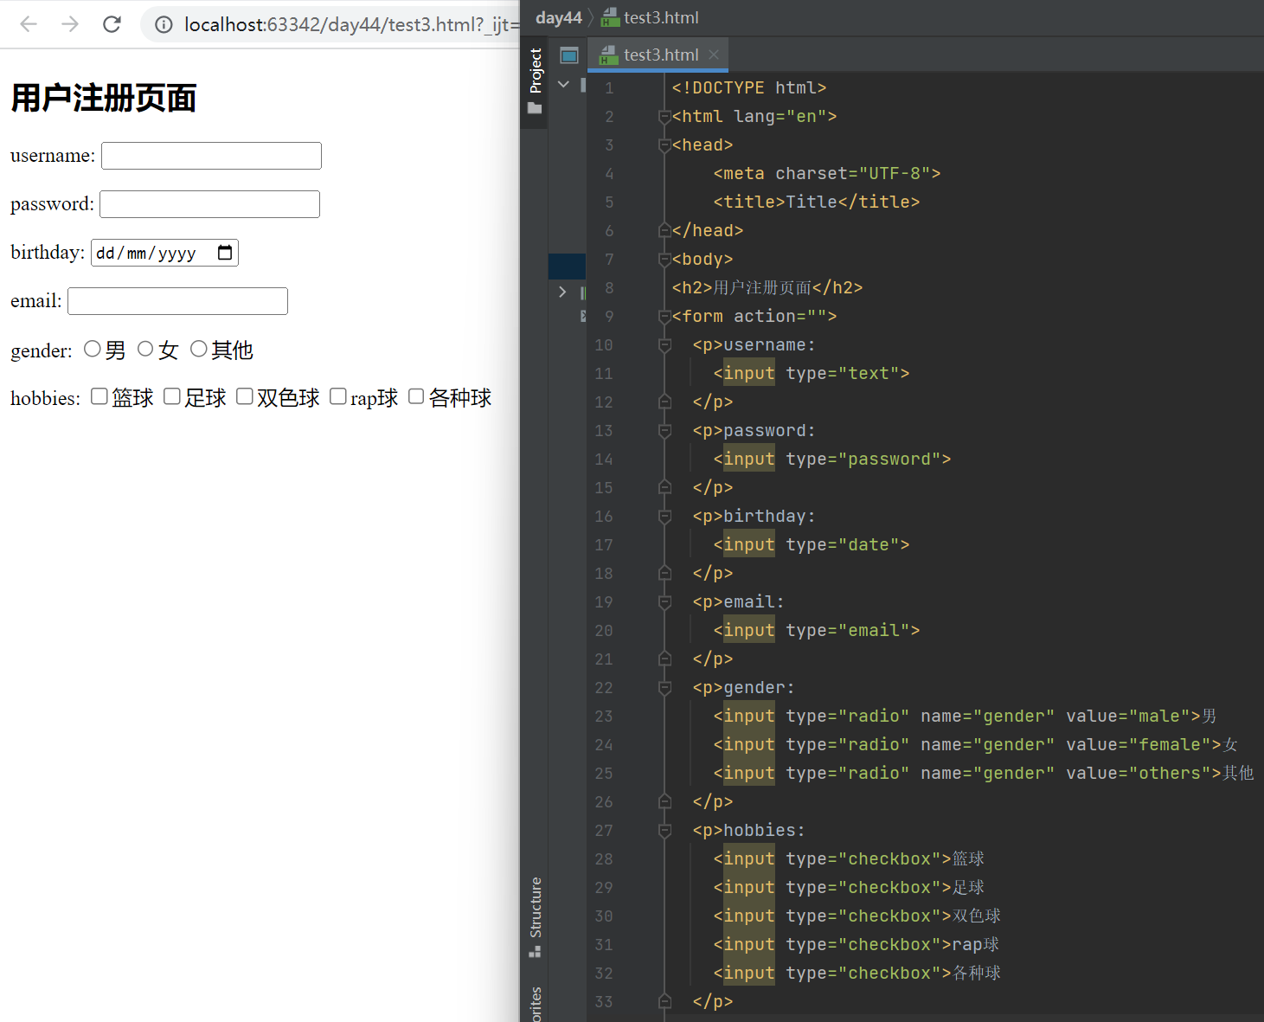Fold the birthday paragraph at line 16
The image size is (1264, 1022).
664,517
